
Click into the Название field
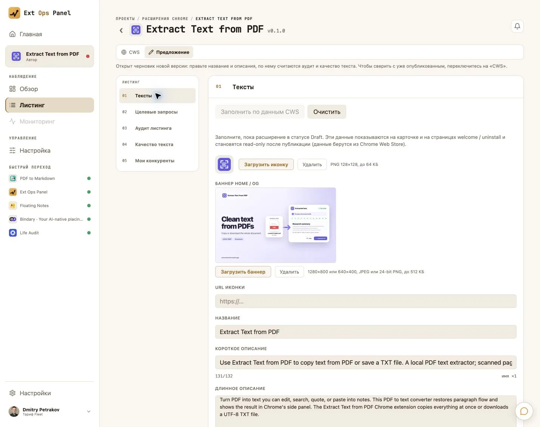tap(366, 332)
